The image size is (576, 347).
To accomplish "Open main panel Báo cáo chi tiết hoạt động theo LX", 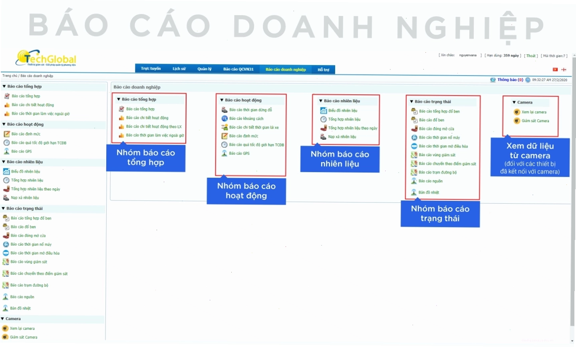I will (x=154, y=127).
